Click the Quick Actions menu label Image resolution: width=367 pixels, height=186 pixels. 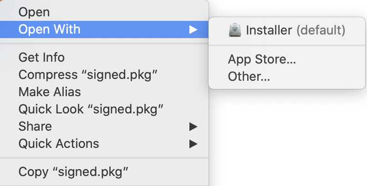point(59,144)
